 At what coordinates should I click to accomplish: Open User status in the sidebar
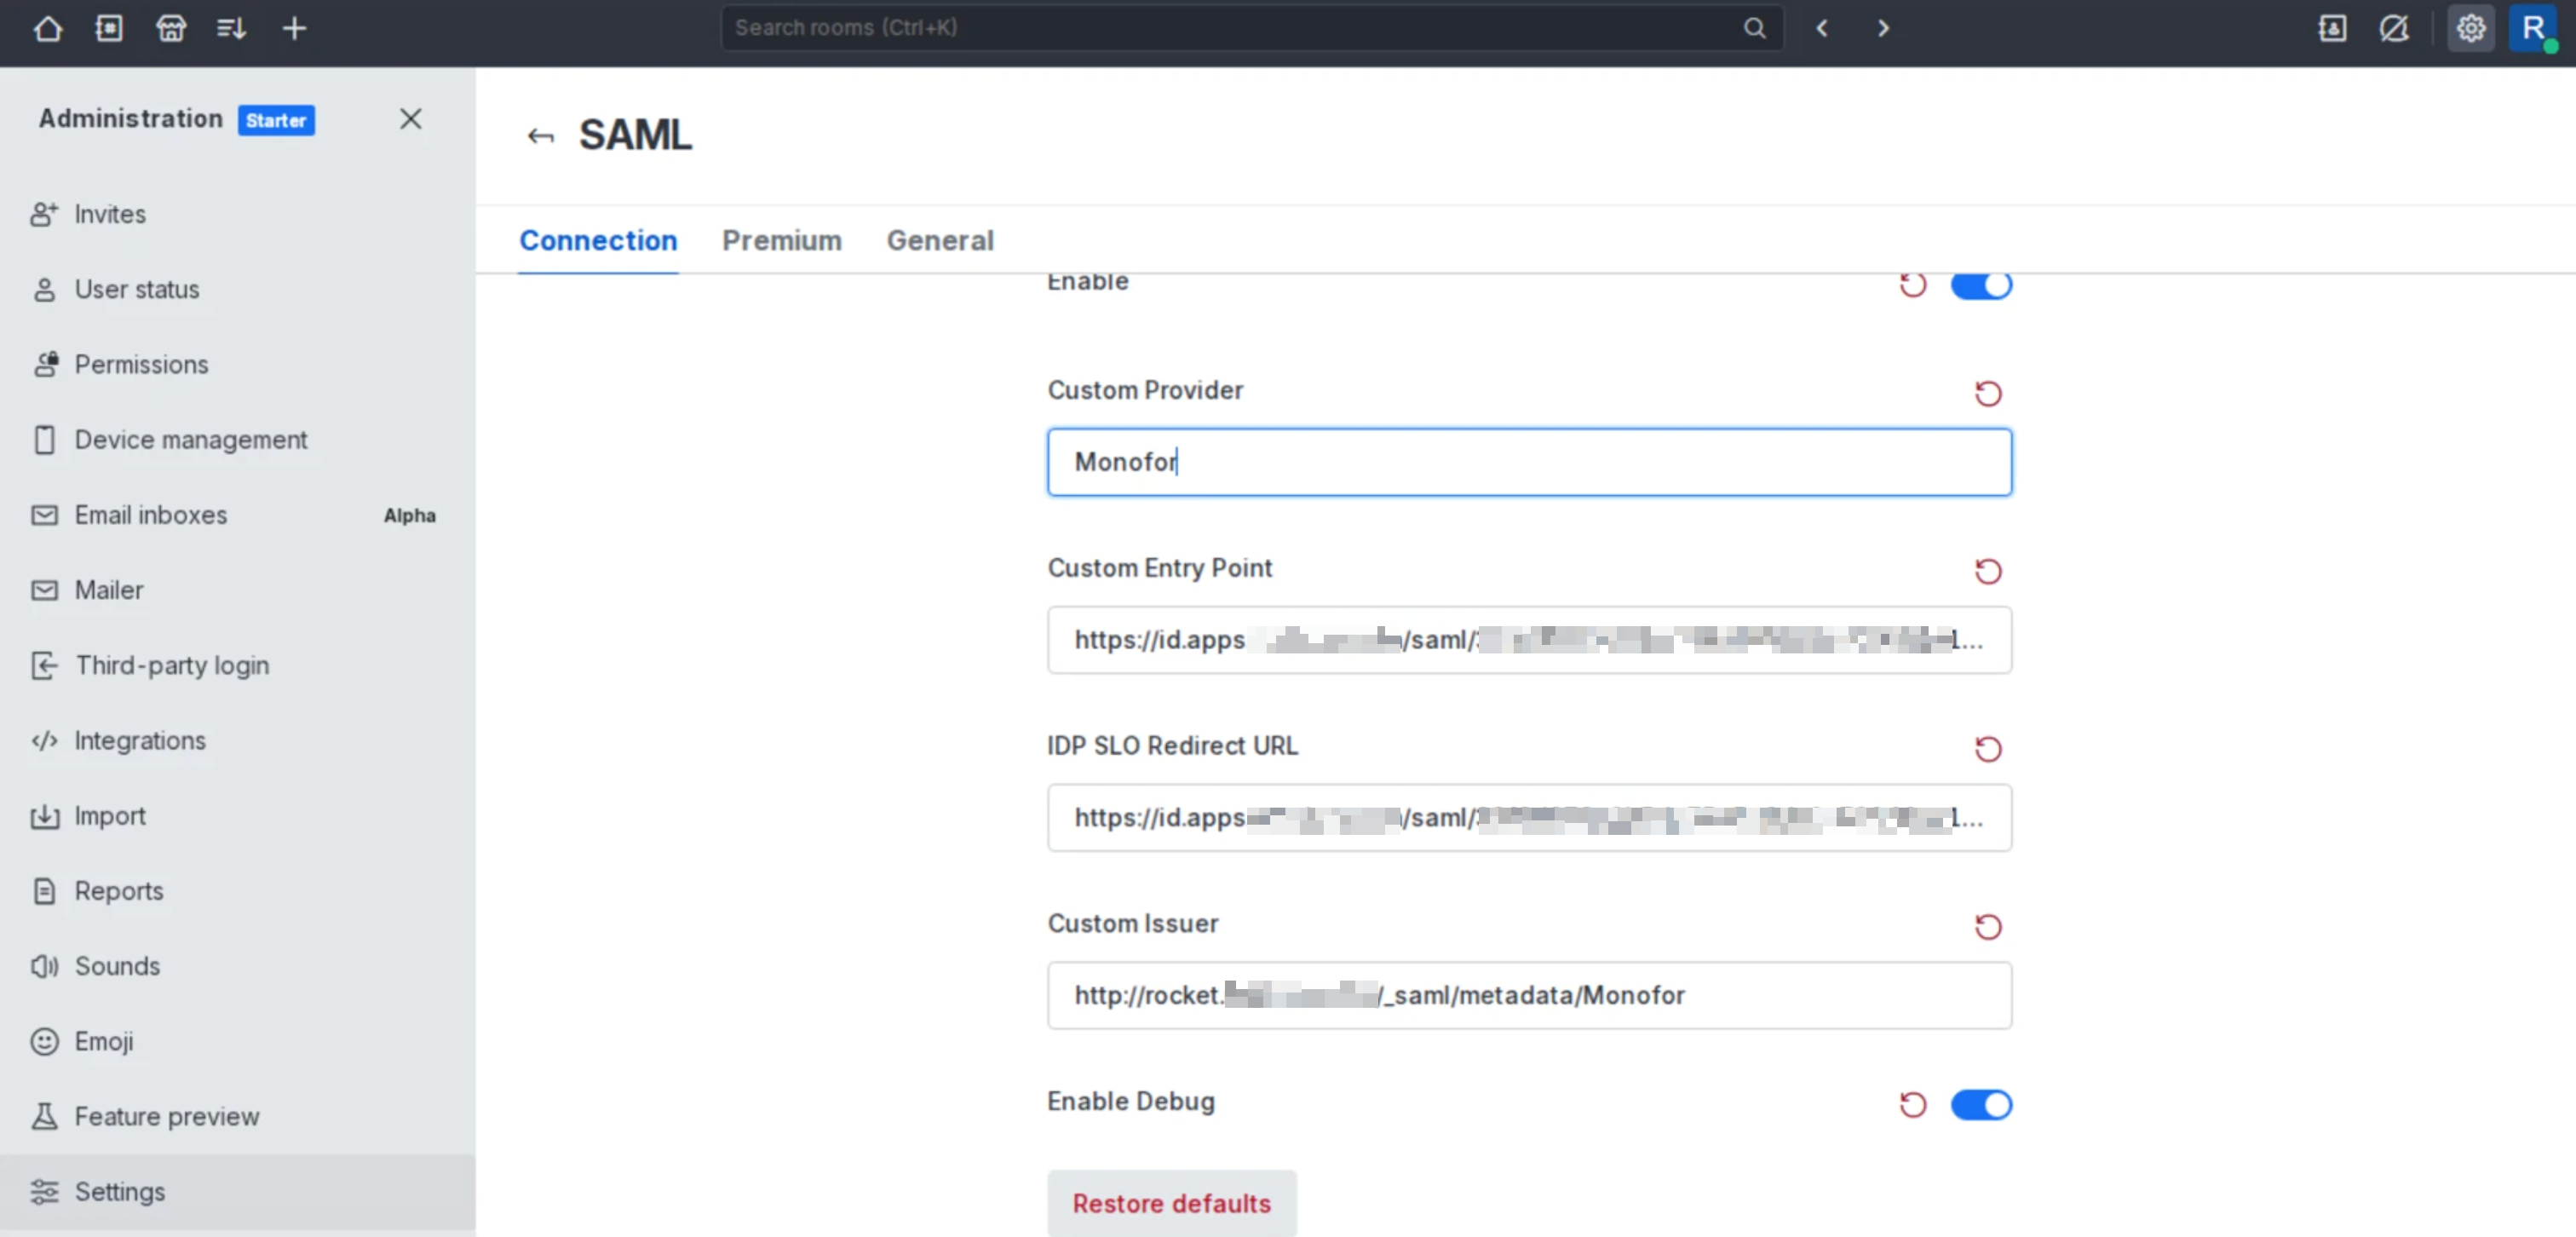(238, 289)
